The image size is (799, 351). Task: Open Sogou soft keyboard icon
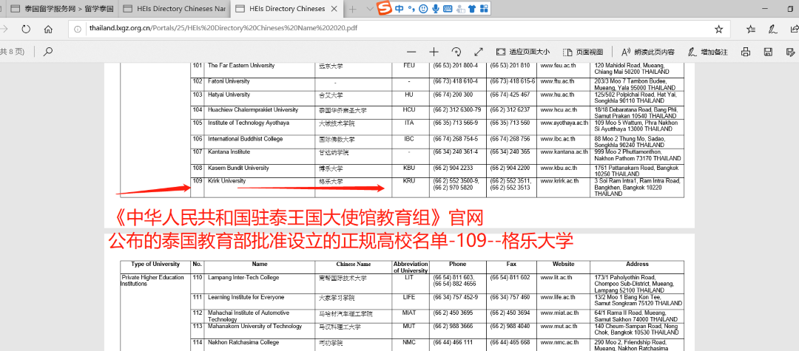[448, 8]
